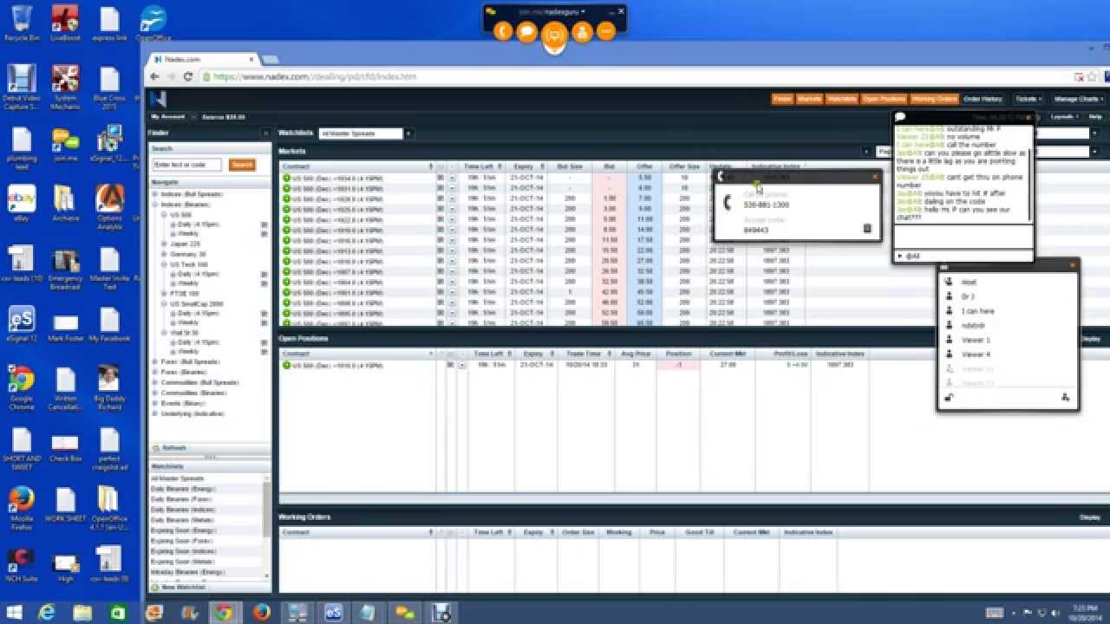Expand the FTSE 100 tree node

[164, 294]
